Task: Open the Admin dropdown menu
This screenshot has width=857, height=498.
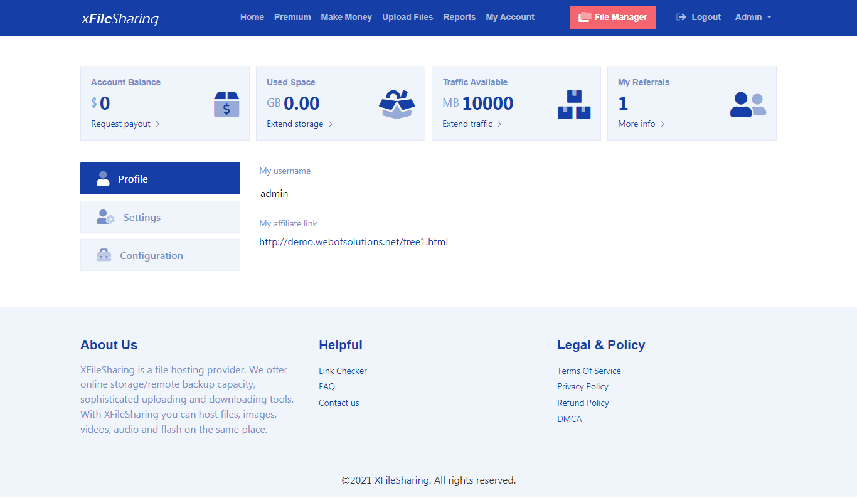Action: 753,18
